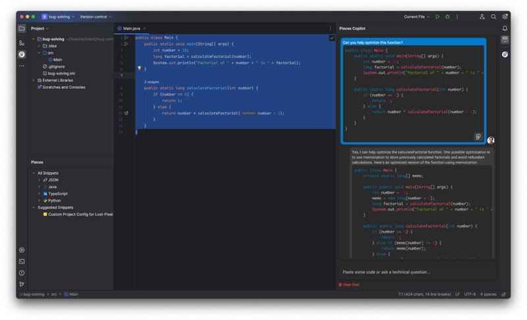Click the UTF-8 encoding status item
The image size is (527, 320).
click(470, 294)
